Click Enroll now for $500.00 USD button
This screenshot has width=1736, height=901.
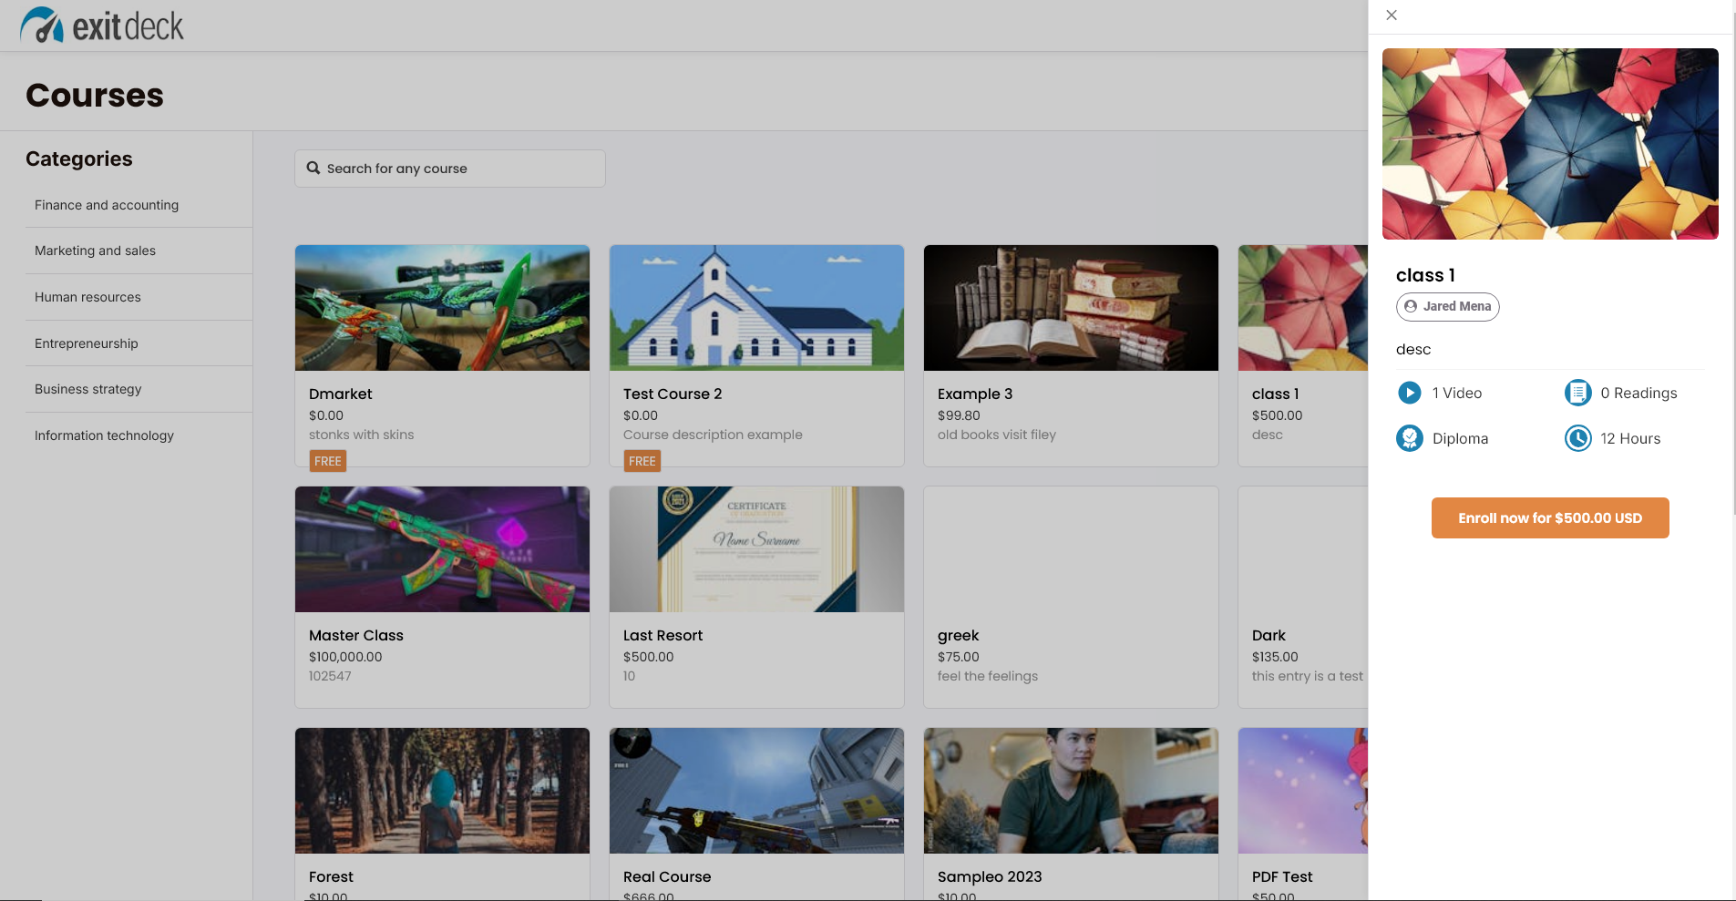[x=1550, y=517]
